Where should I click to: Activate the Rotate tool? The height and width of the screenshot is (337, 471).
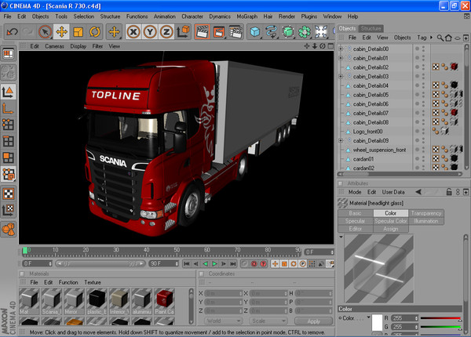[95, 32]
